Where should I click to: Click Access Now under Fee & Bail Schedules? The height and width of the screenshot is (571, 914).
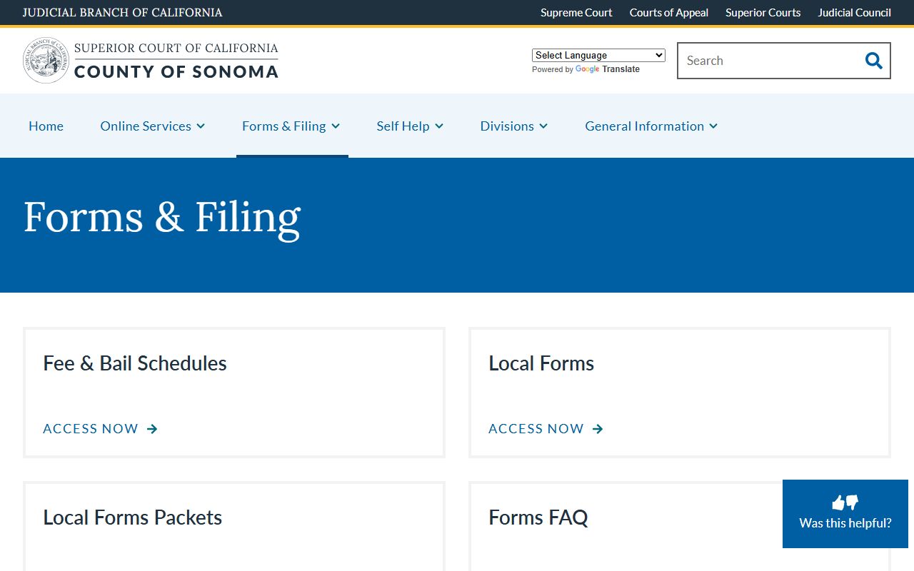pyautogui.click(x=91, y=429)
